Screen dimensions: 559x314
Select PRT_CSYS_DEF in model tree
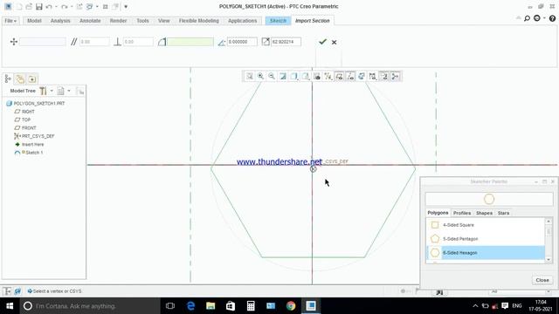tap(34, 136)
